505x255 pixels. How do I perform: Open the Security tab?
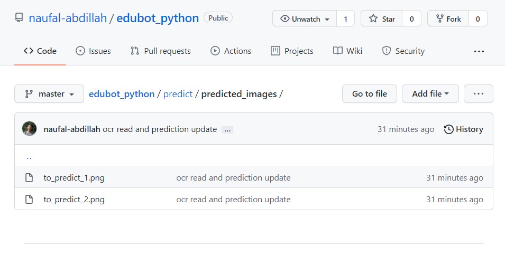(x=403, y=51)
